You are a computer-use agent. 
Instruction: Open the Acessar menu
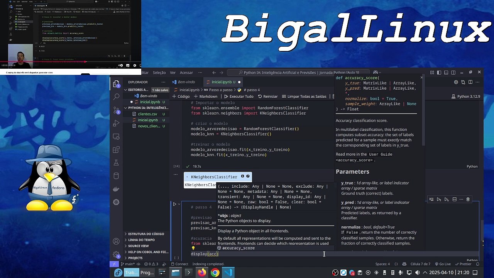(x=186, y=73)
